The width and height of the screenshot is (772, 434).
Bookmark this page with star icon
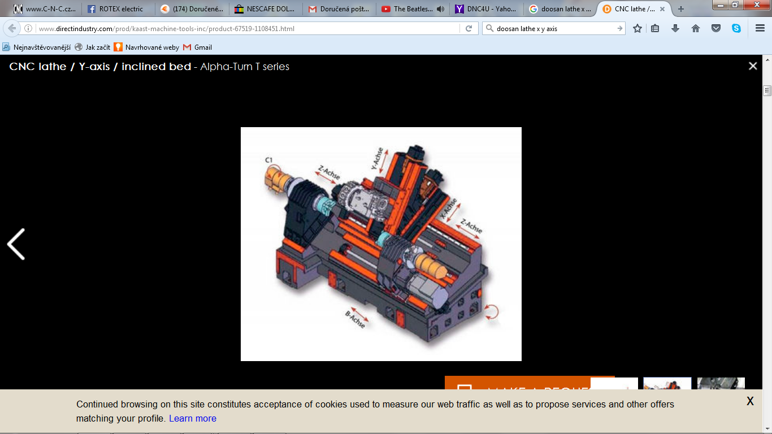(x=637, y=28)
